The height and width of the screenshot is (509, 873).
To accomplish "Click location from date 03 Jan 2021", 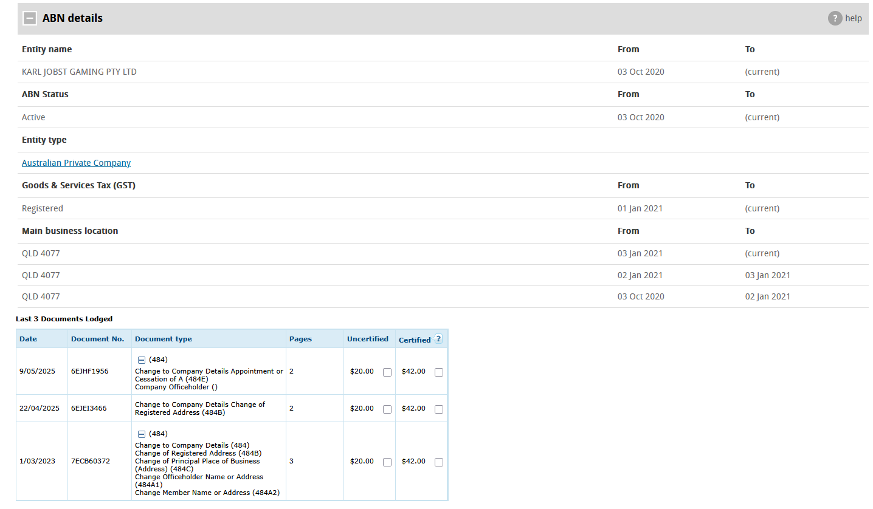I will point(640,253).
